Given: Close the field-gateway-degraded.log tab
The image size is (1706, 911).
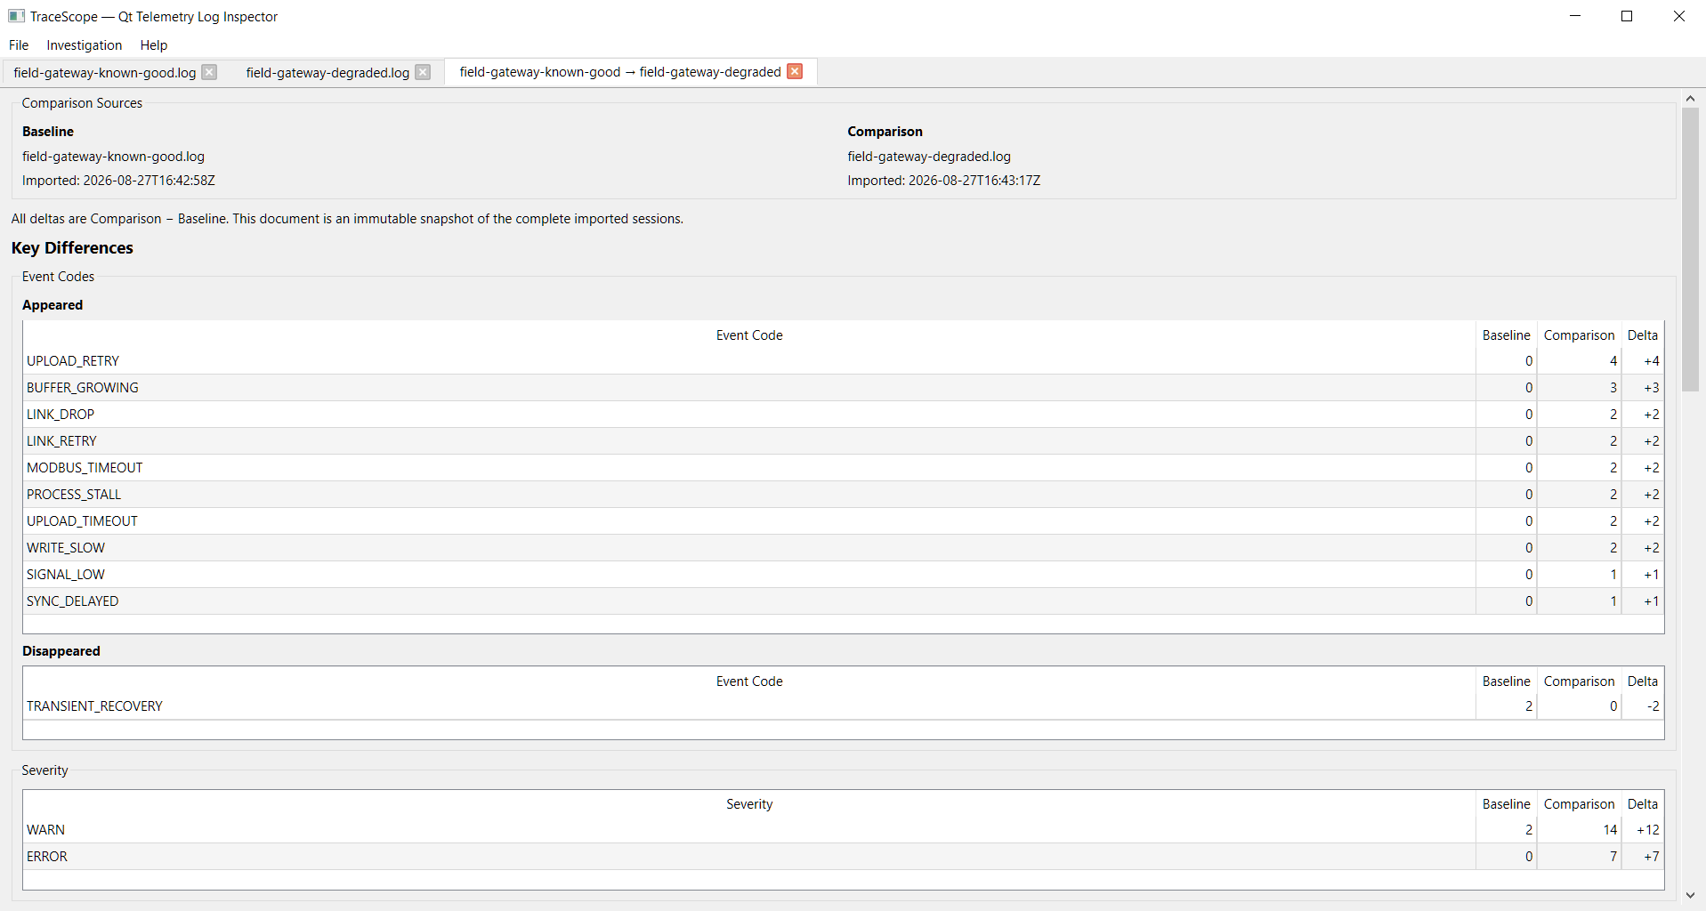Looking at the screenshot, I should (x=423, y=72).
